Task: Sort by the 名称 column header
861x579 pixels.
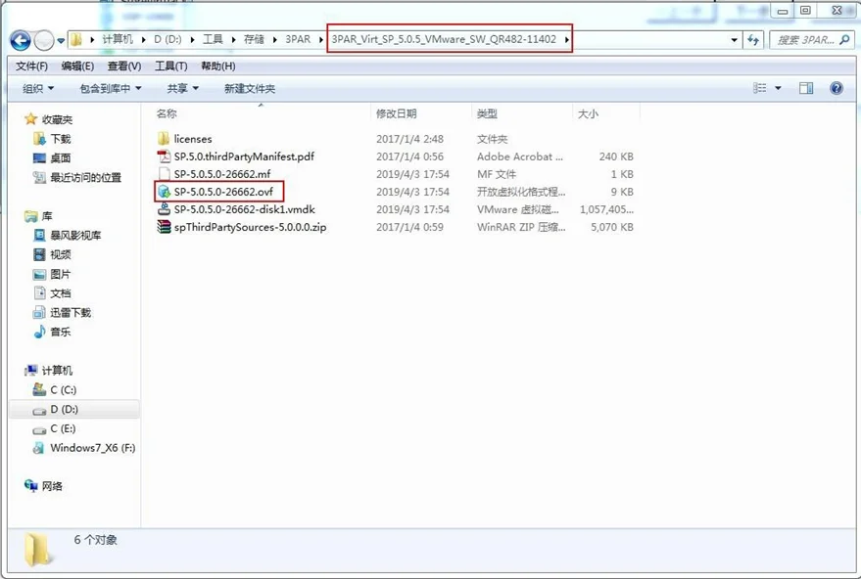Action: point(167,114)
